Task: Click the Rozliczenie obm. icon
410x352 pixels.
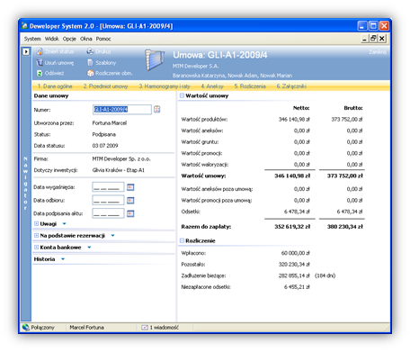Action: pos(90,73)
